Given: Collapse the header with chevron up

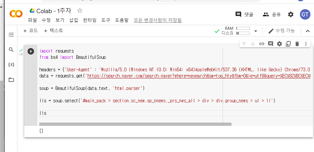Looking at the screenshot, I should tap(308, 31).
